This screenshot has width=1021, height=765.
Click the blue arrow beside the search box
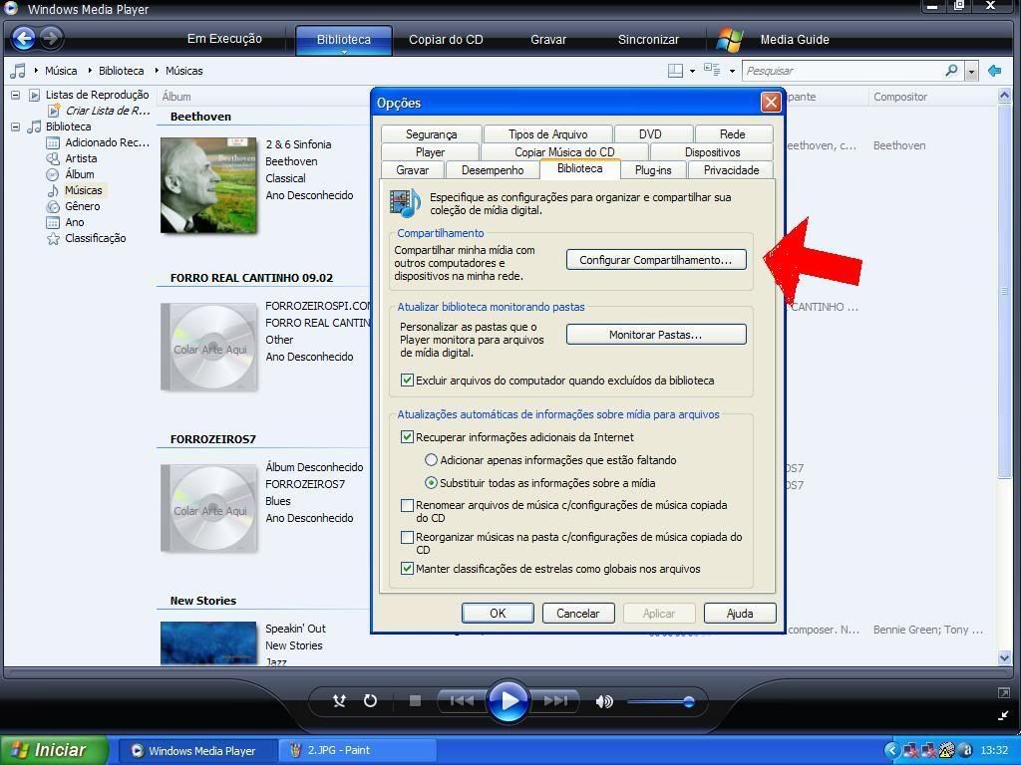click(x=994, y=71)
